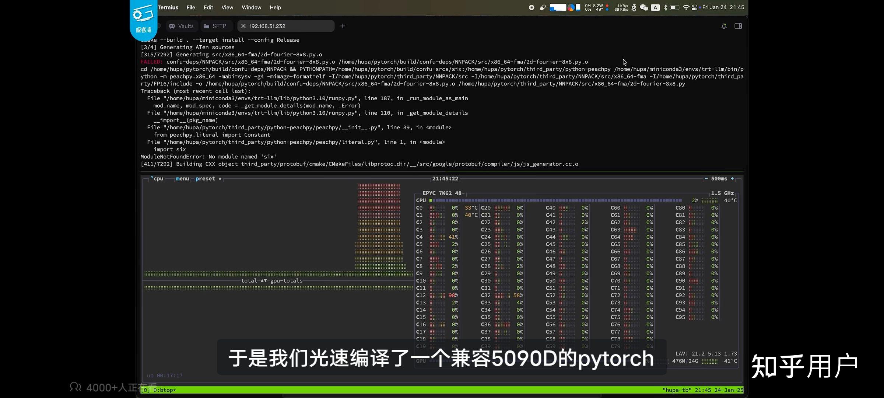Open a new Termius tab with plus icon
Image resolution: width=884 pixels, height=398 pixels.
pos(342,26)
